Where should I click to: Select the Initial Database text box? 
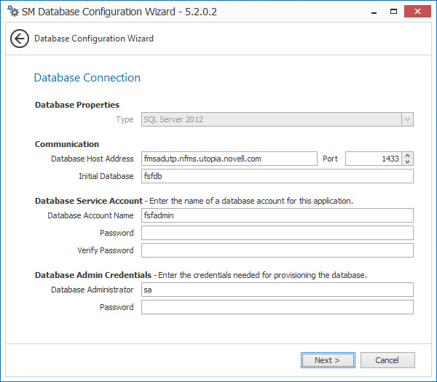(277, 176)
